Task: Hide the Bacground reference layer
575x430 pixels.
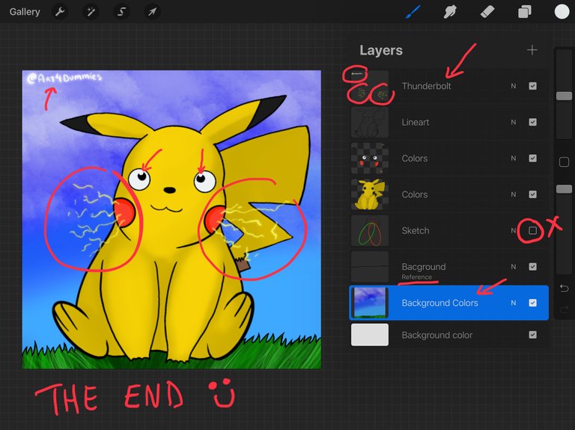Action: [x=533, y=267]
